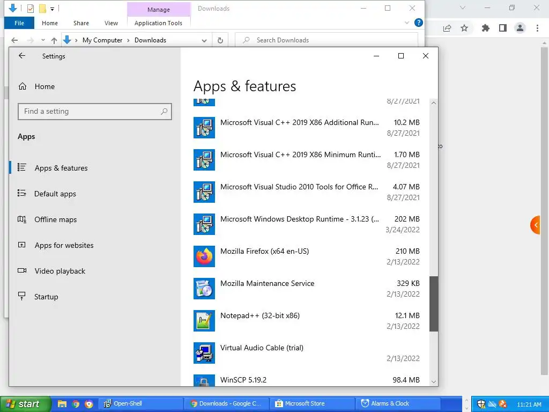The image size is (549, 412).
Task: Open View ribbon tab in Explorer
Action: point(111,23)
